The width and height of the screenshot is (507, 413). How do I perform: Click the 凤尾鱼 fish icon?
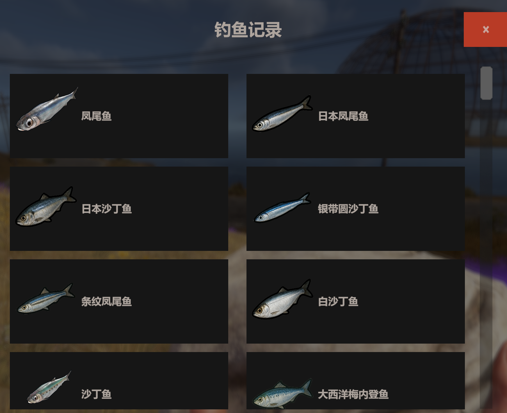click(x=47, y=109)
